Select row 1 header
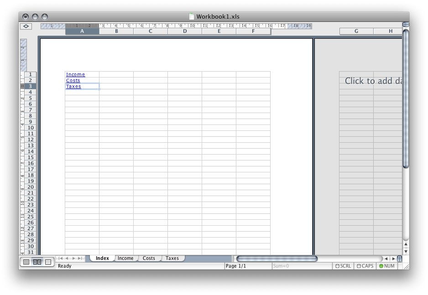The width and height of the screenshot is (428, 295). click(30, 74)
